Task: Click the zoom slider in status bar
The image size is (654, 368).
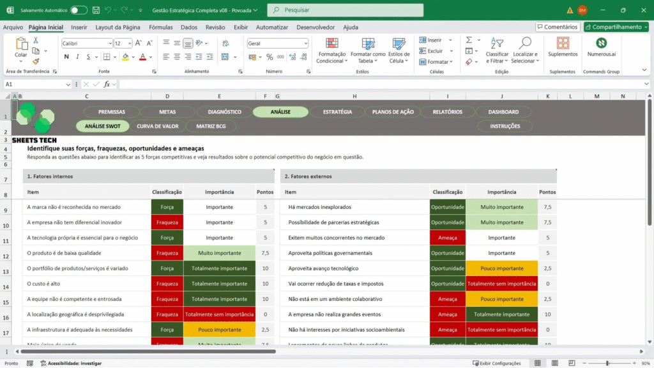Action: (607, 363)
